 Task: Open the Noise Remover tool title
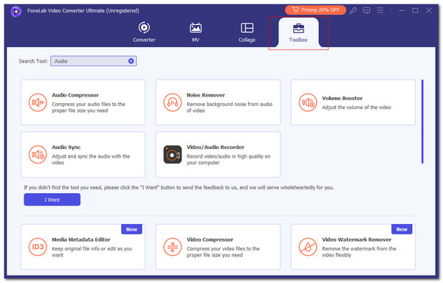206,95
